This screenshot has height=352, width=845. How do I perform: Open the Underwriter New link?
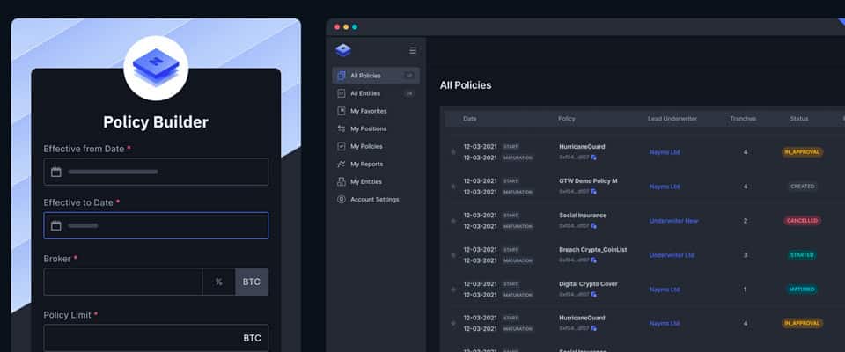tap(673, 221)
